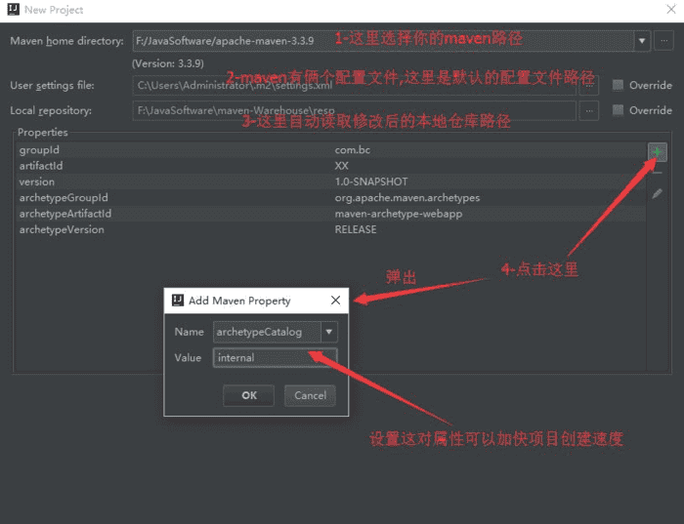
Task: Enable Override for User settings file
Action: [x=618, y=85]
